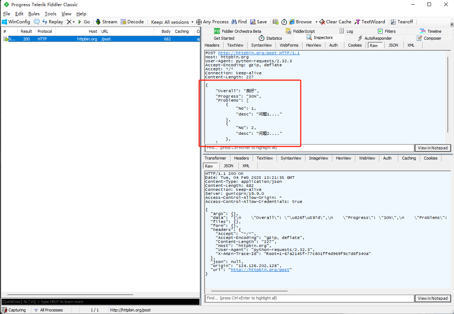The image size is (454, 314).
Task: Select response WebView tab
Action: [x=367, y=158]
